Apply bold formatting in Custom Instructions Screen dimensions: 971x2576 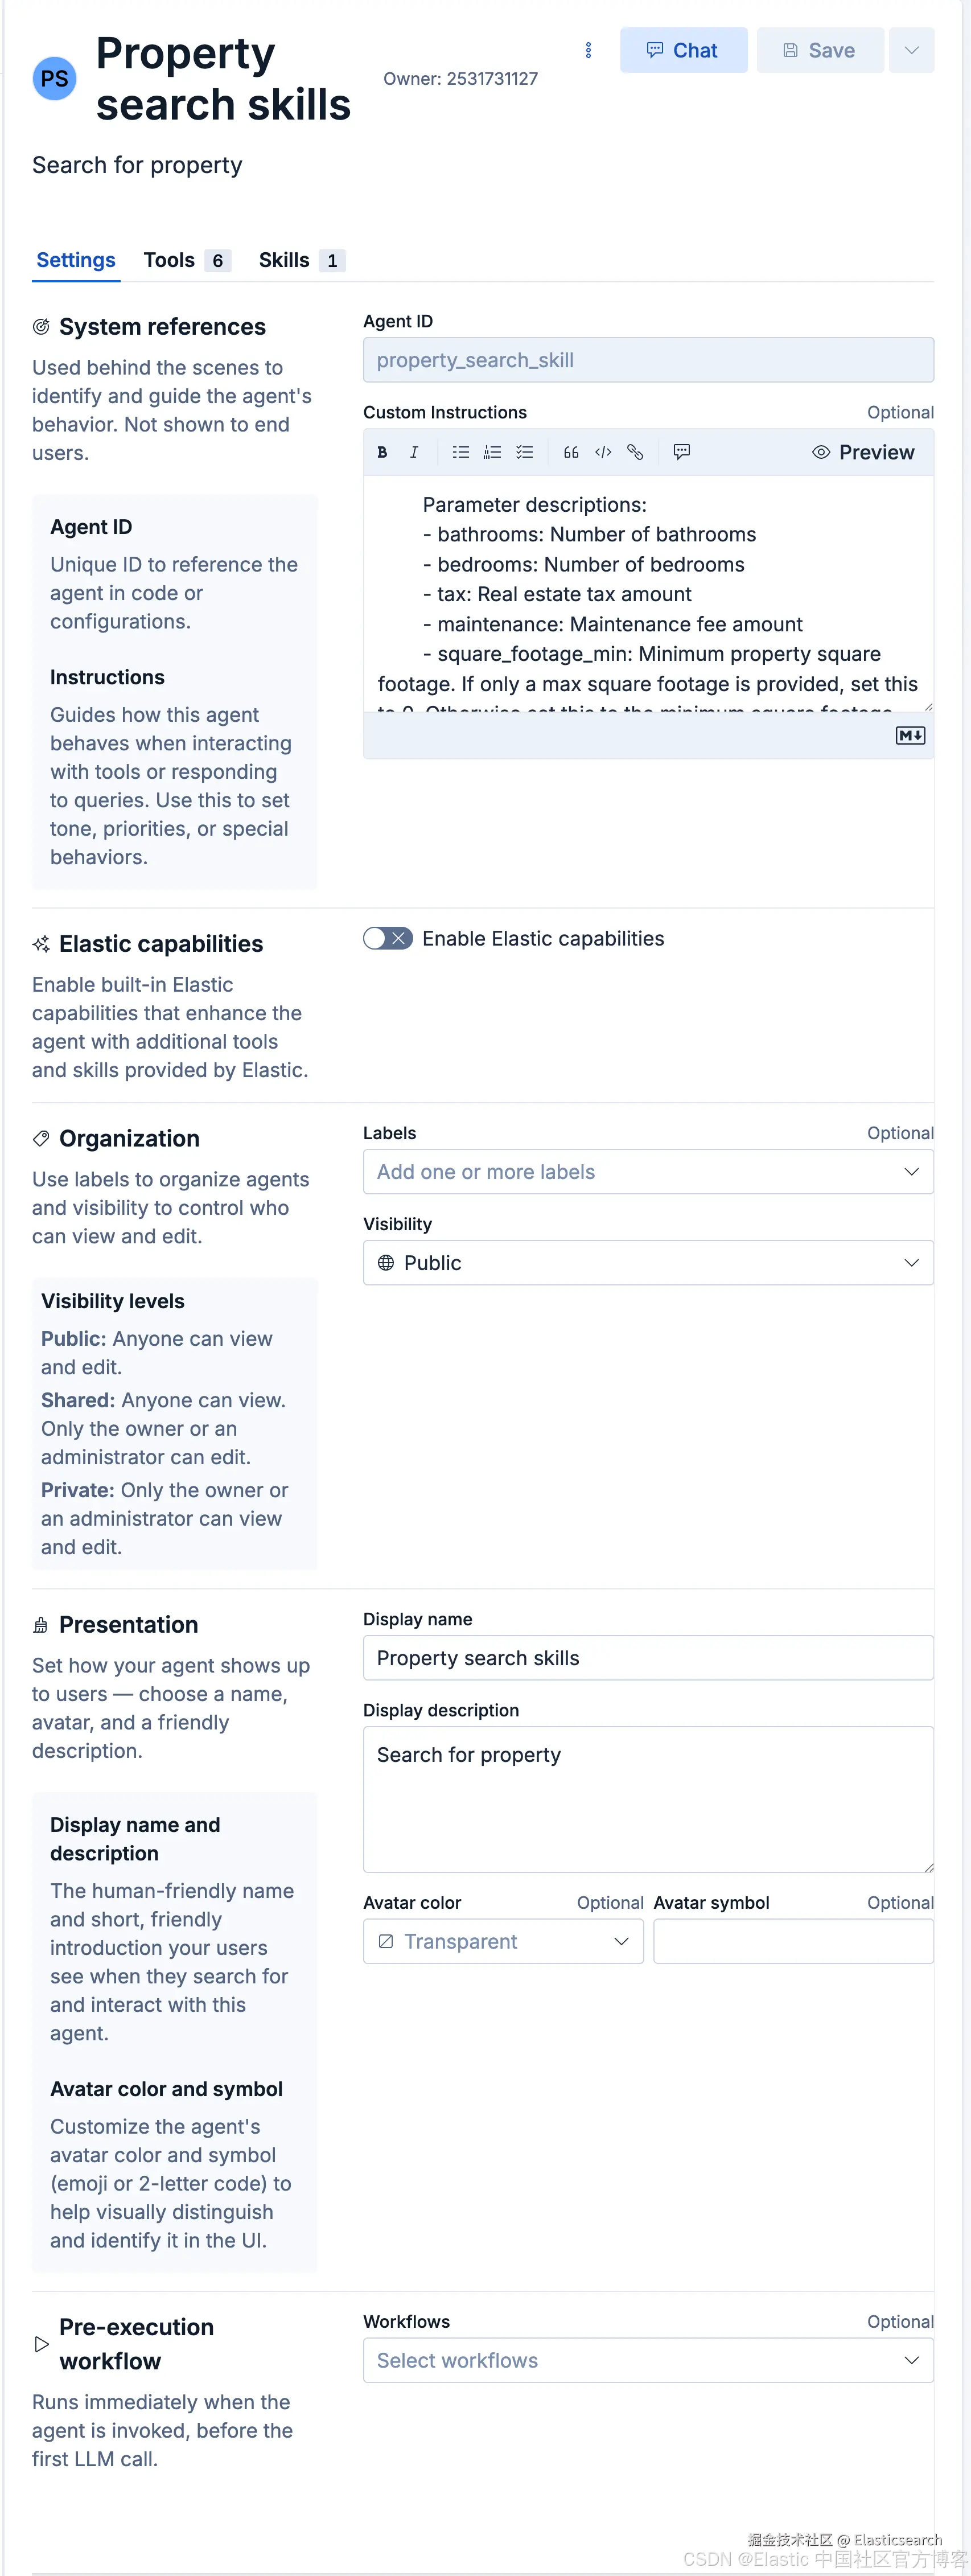point(382,452)
